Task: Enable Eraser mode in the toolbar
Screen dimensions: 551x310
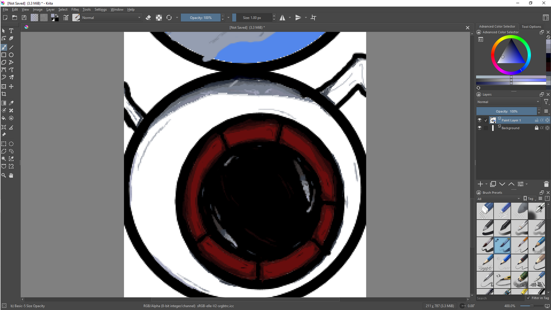Action: pos(148,18)
